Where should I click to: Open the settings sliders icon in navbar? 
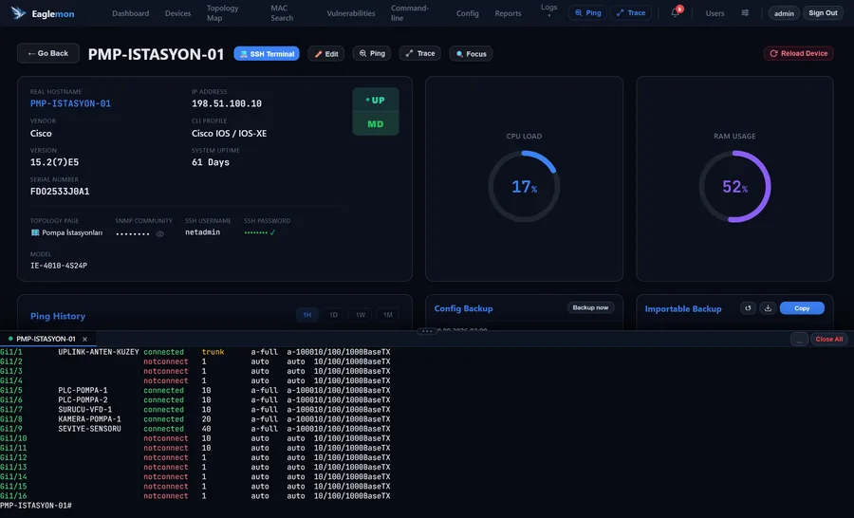click(x=745, y=13)
